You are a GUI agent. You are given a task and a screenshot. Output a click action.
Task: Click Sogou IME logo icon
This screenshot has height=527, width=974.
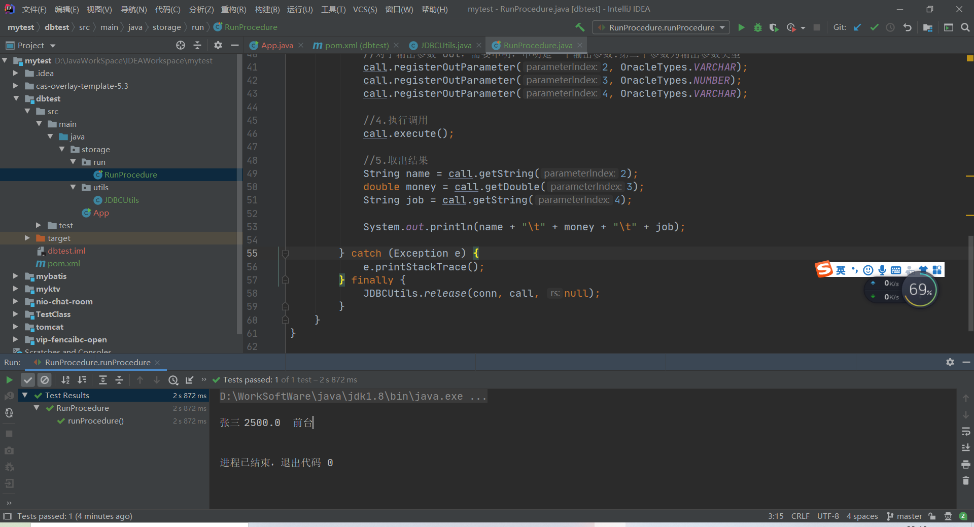pyautogui.click(x=824, y=269)
